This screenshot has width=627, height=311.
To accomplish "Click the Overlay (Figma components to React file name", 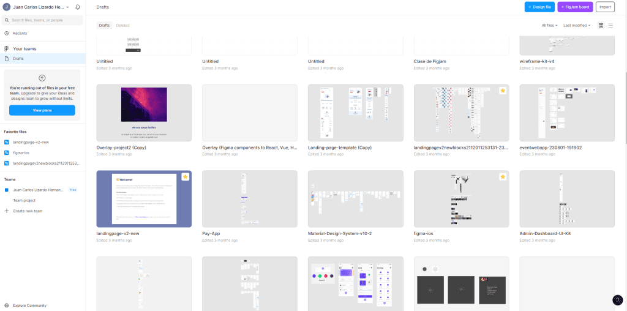I will [x=250, y=148].
